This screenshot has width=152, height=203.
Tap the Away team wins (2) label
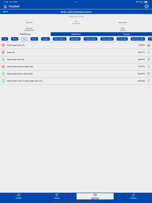[x=16, y=60]
